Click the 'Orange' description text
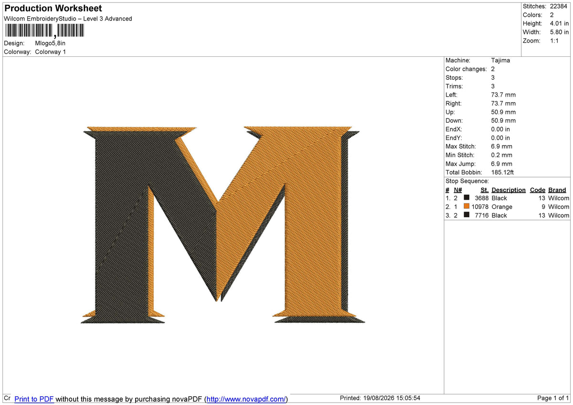The width and height of the screenshot is (573, 405). point(502,206)
